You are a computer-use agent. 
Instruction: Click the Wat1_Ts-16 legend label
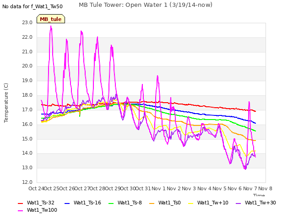coord(87,203)
